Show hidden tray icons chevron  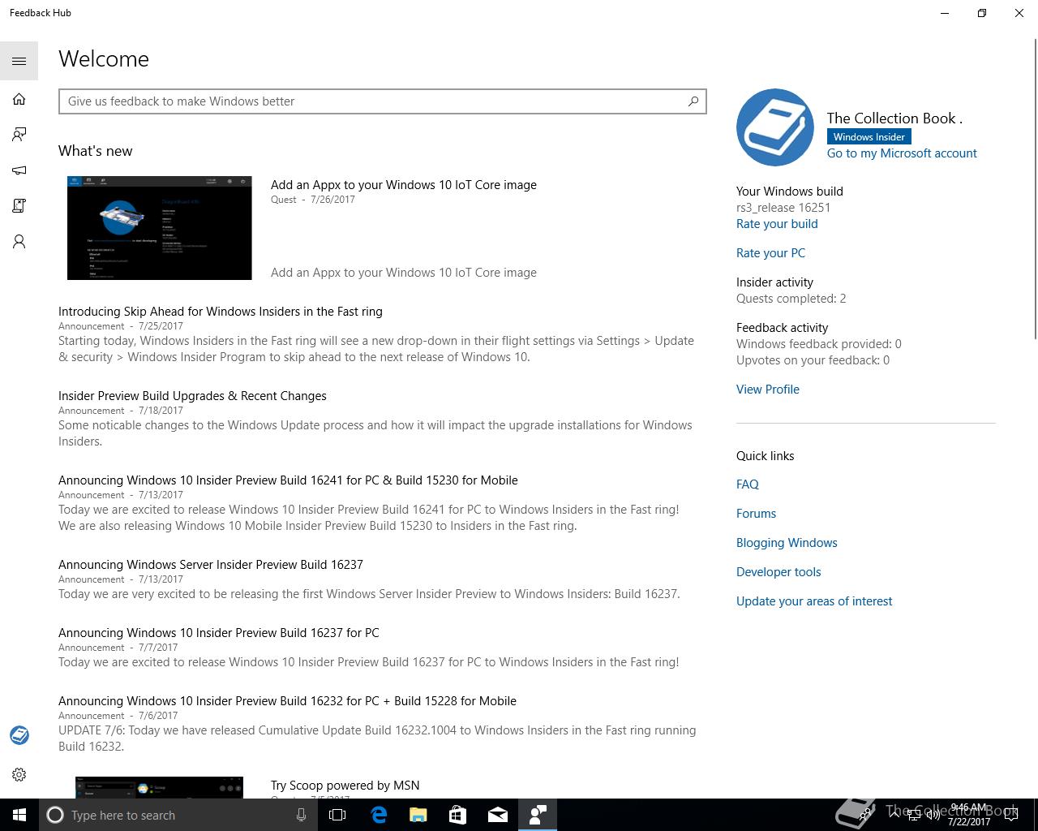point(894,815)
